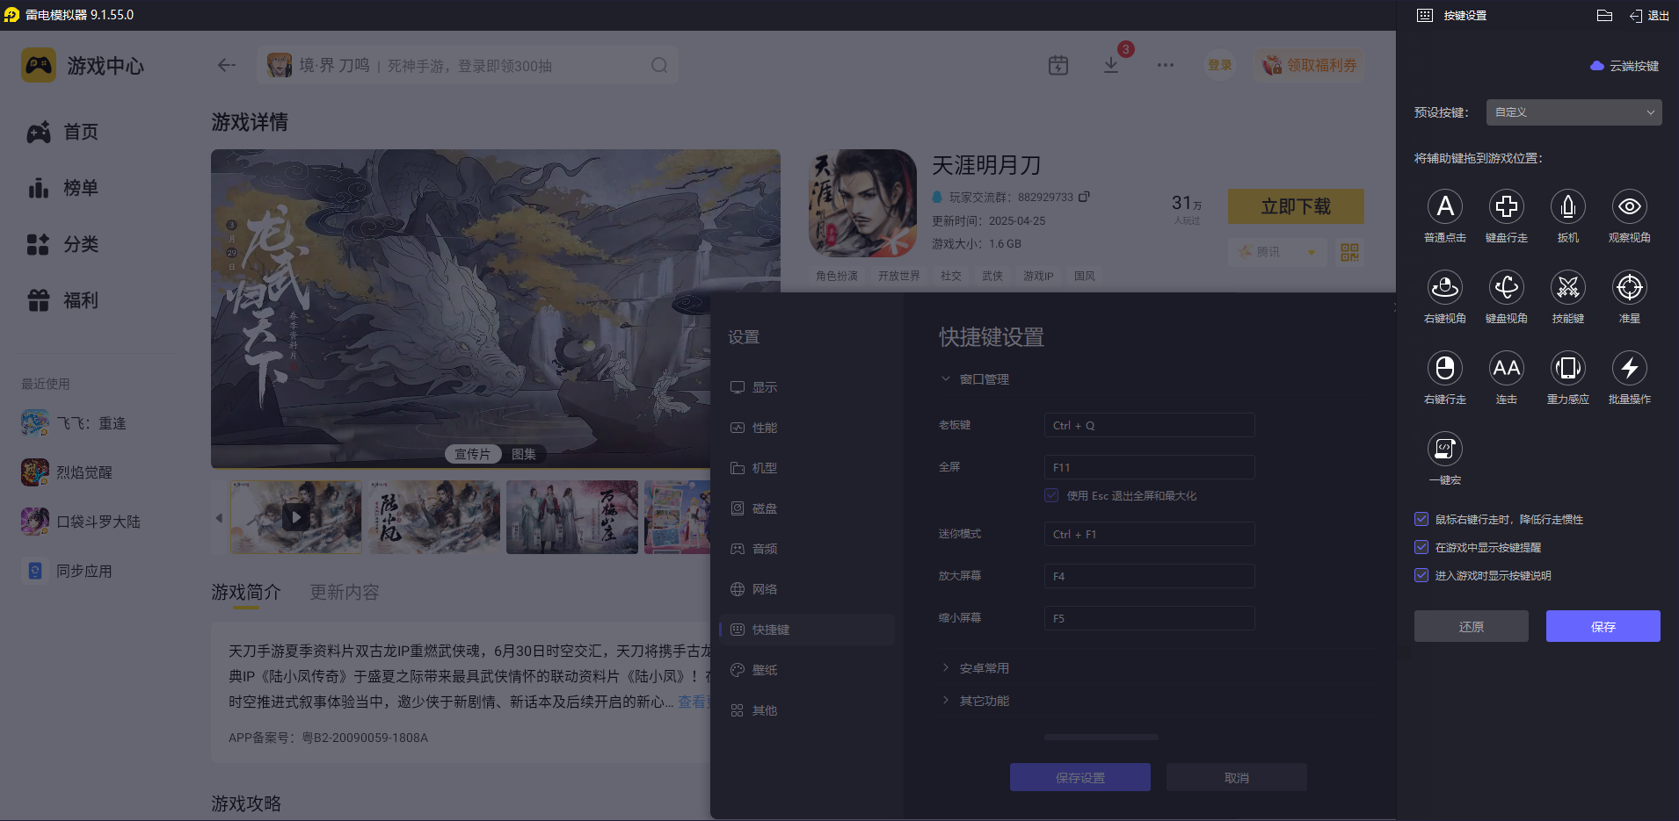This screenshot has height=821, width=1679.
Task: Open 云端按键 cloud key settings
Action: click(1624, 66)
